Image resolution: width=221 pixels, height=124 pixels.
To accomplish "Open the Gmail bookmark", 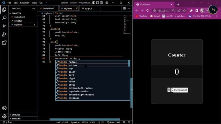I will coord(155,16).
